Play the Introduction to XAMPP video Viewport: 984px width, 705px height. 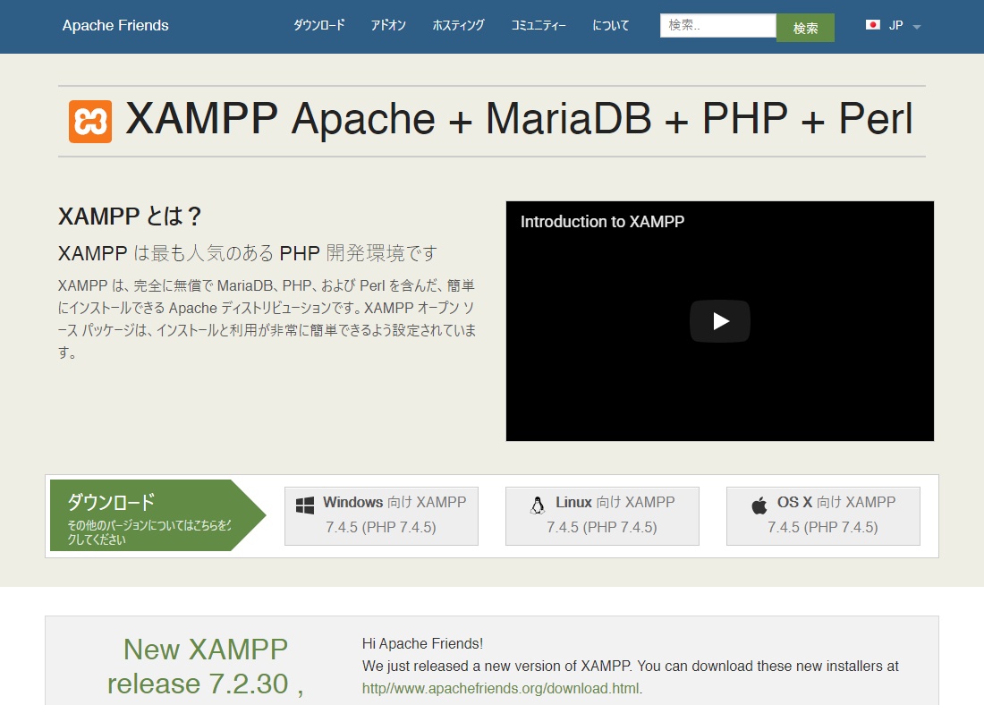(719, 321)
